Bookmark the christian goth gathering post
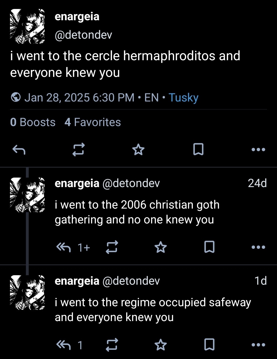The height and width of the screenshot is (359, 277). (x=209, y=247)
